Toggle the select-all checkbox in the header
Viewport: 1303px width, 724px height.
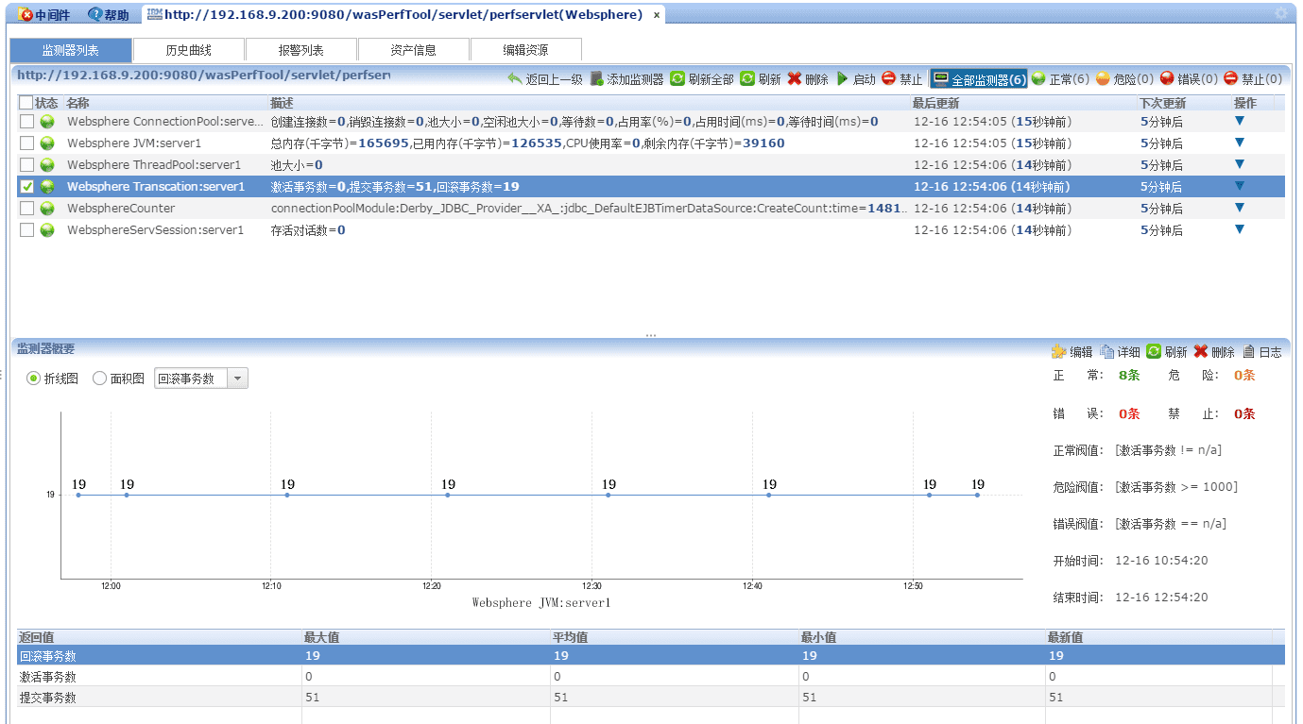tap(26, 103)
